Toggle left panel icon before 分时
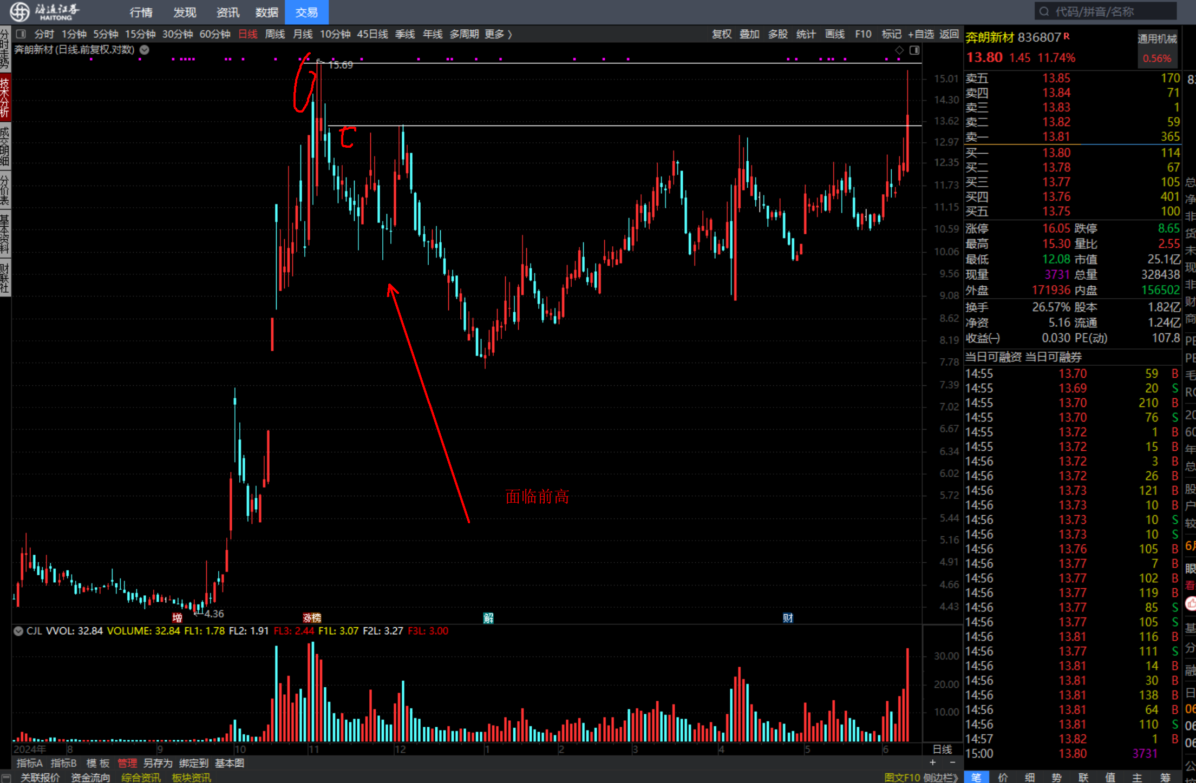Image resolution: width=1196 pixels, height=783 pixels. pos(21,34)
